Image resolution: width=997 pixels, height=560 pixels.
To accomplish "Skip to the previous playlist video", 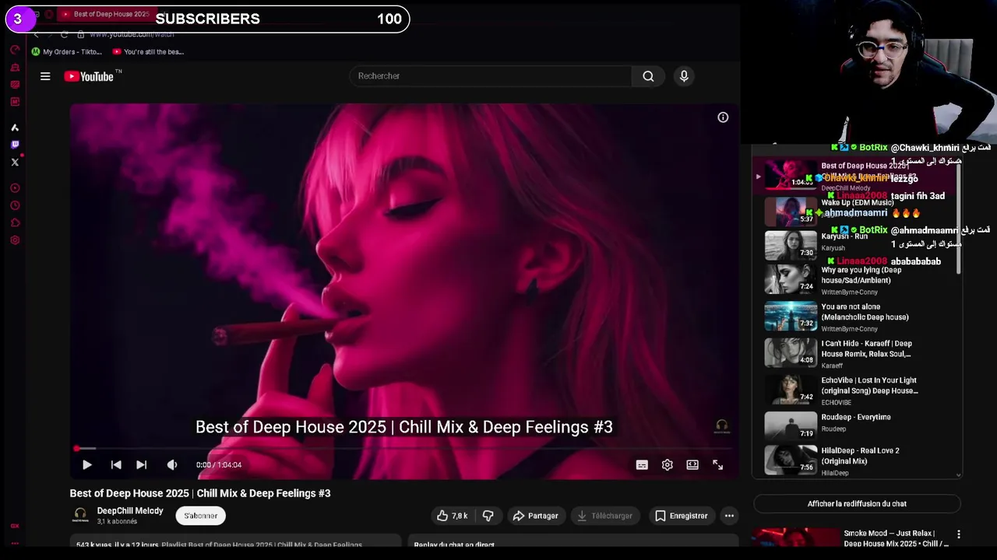I will pyautogui.click(x=116, y=464).
